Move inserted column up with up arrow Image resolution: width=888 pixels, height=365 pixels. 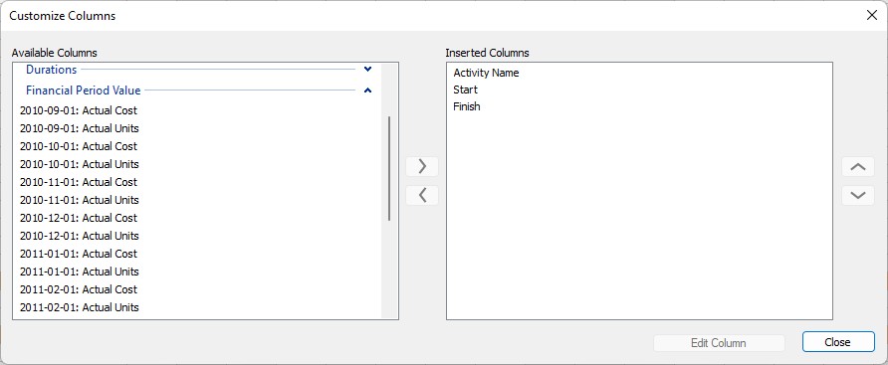pos(858,166)
